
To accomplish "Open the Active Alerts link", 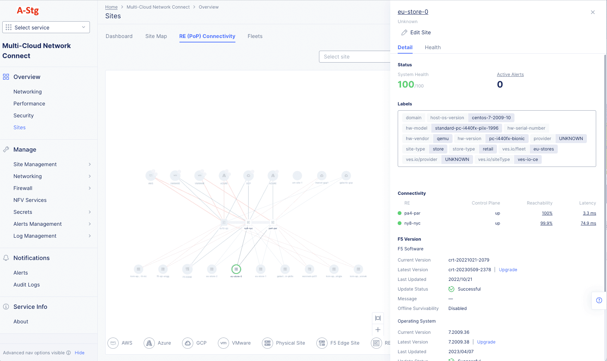I will [x=510, y=75].
